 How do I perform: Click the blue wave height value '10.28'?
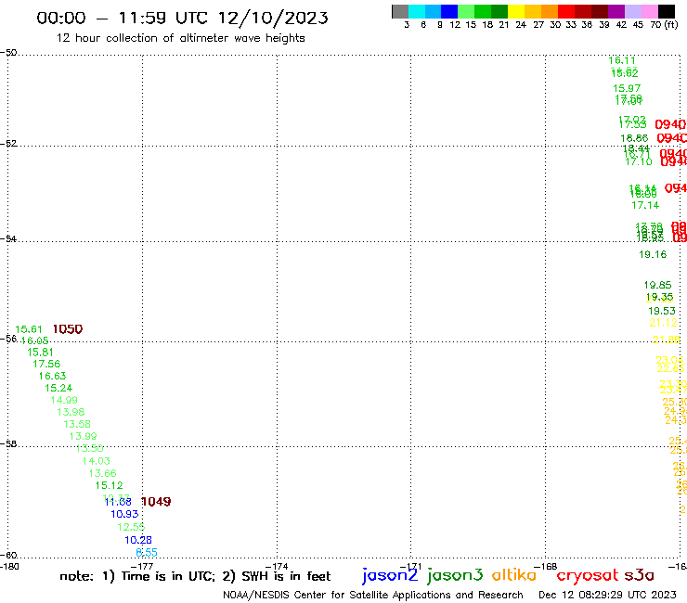coord(138,540)
